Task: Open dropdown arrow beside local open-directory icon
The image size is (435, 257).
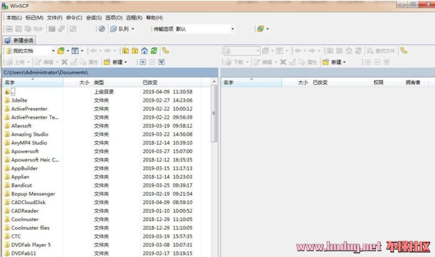Action: tap(68, 50)
